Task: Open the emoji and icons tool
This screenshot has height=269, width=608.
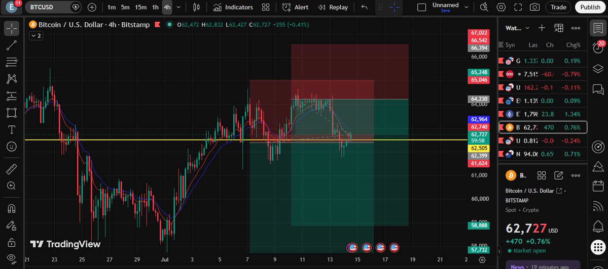Action: [12, 147]
